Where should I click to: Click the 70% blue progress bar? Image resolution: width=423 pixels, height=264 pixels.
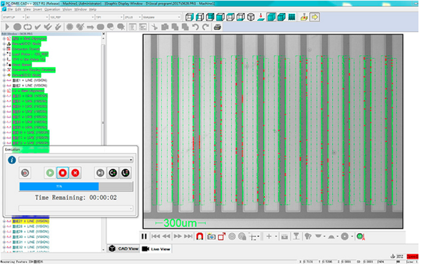coord(59,186)
